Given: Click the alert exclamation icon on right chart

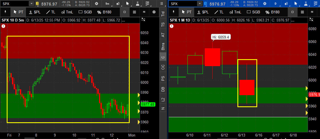Looking at the screenshot, I should pos(171,26).
